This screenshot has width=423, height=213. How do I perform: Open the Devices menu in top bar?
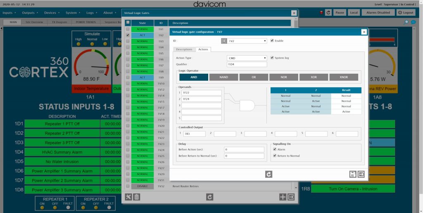tap(51, 13)
